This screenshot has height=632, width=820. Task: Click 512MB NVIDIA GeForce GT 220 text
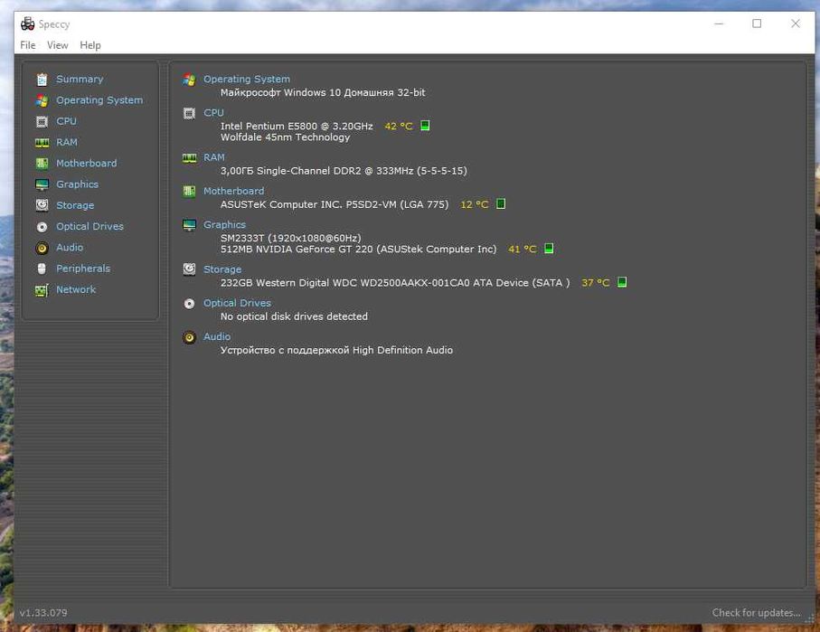(358, 249)
